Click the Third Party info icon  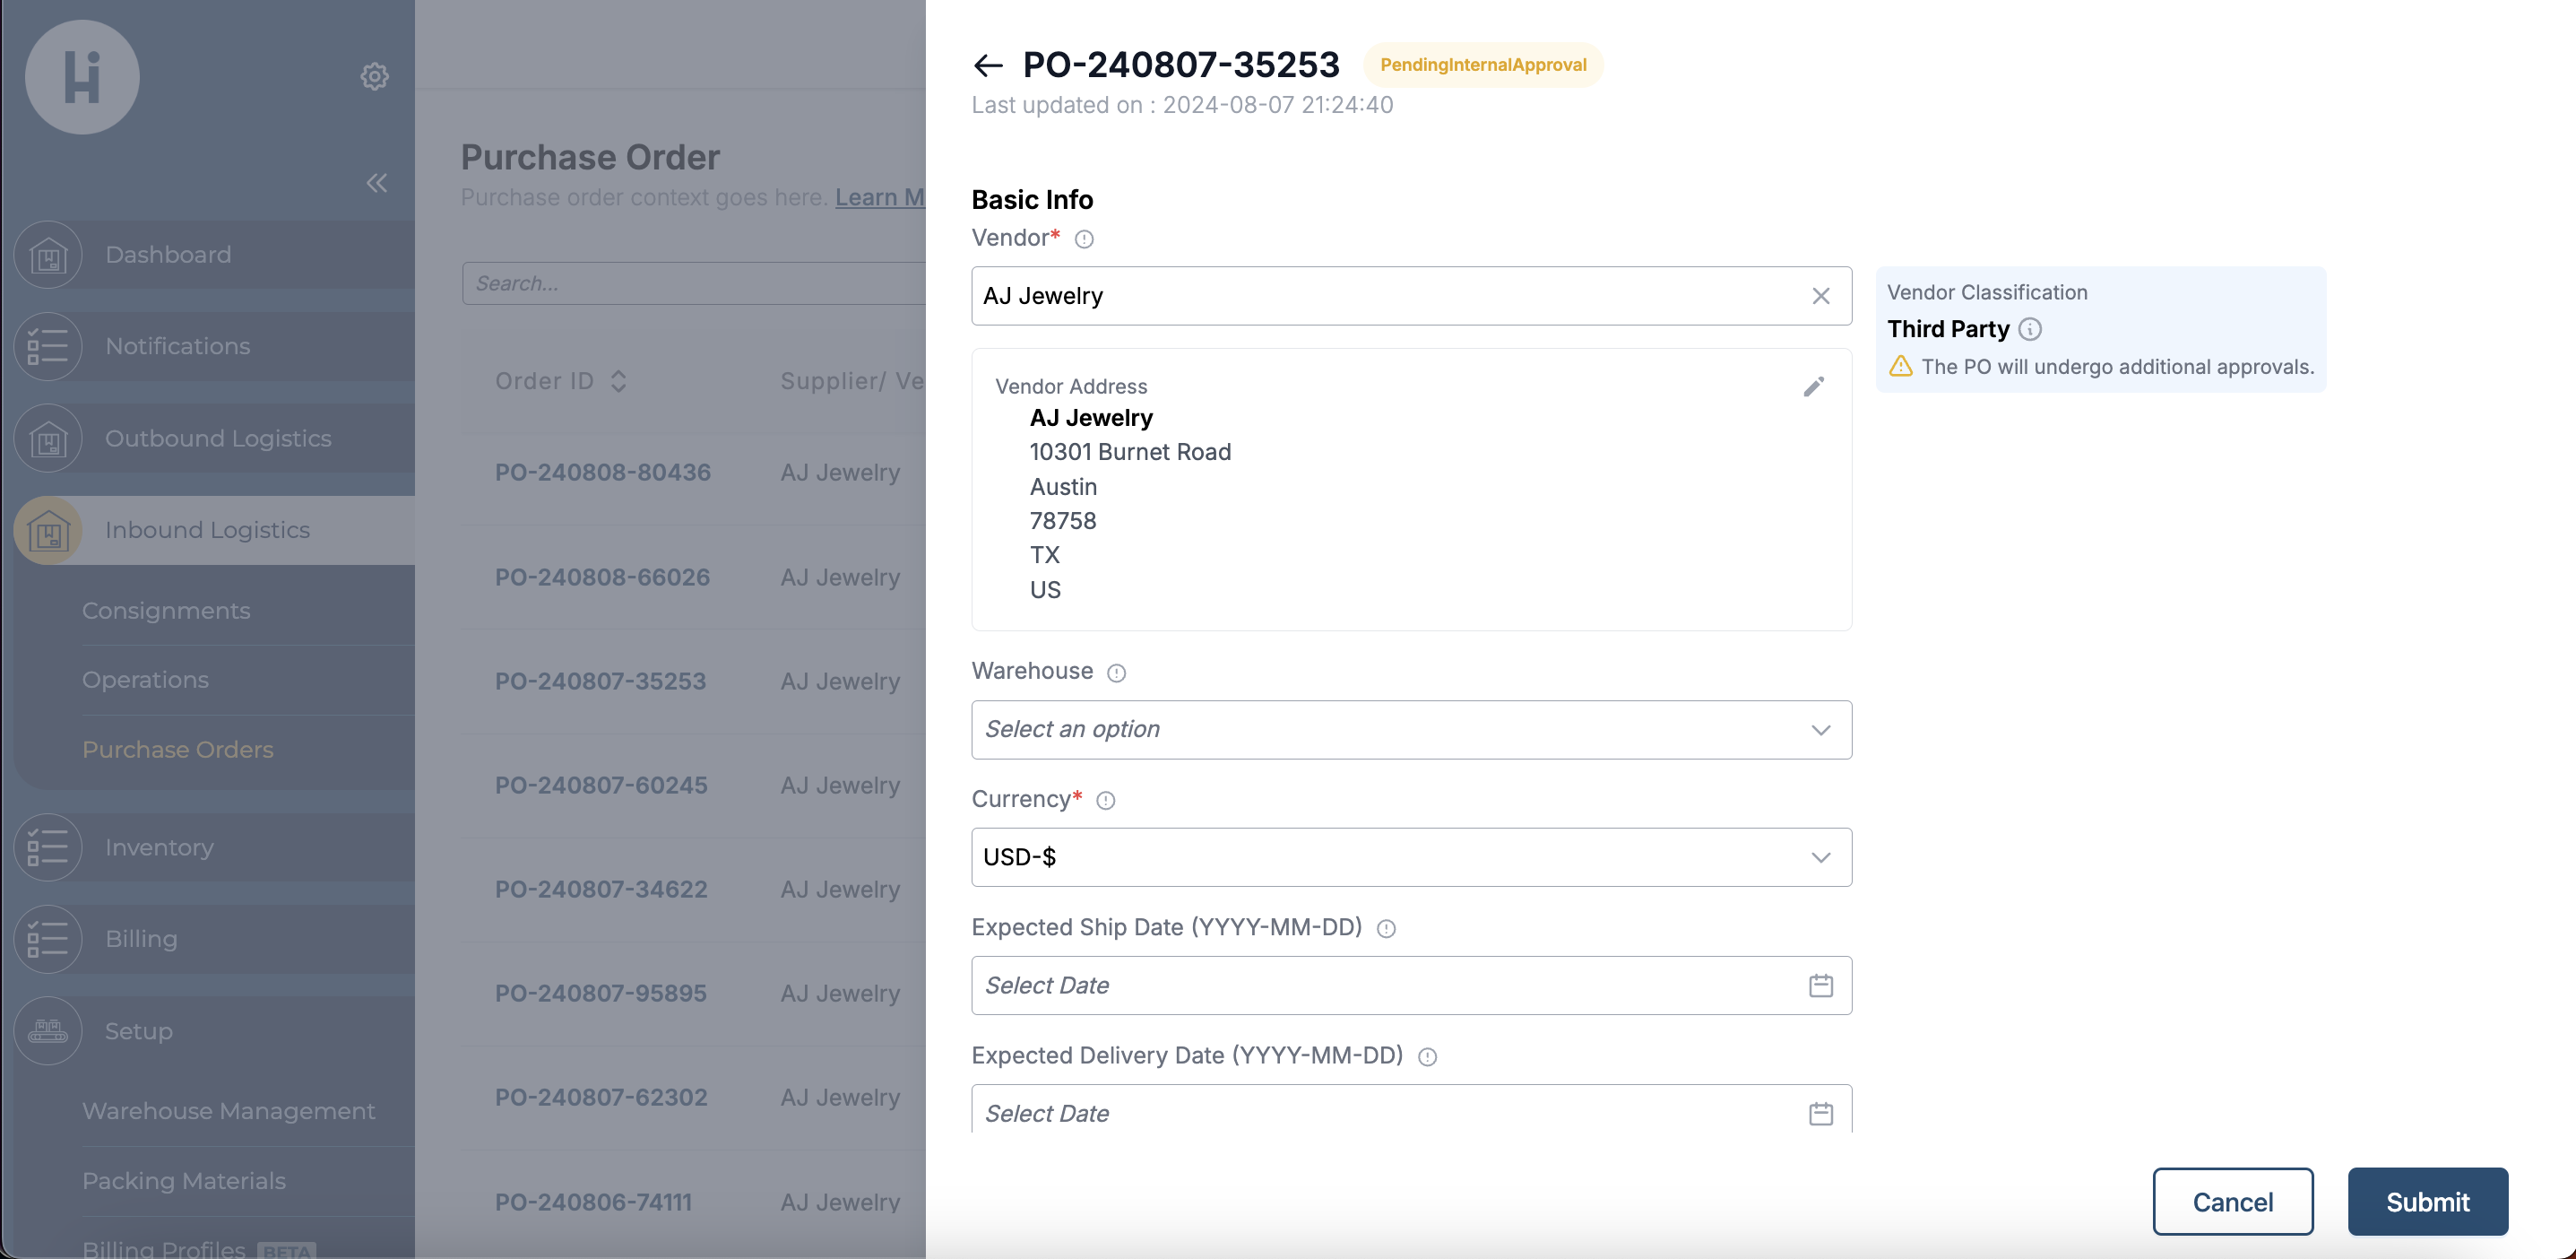click(x=2030, y=329)
